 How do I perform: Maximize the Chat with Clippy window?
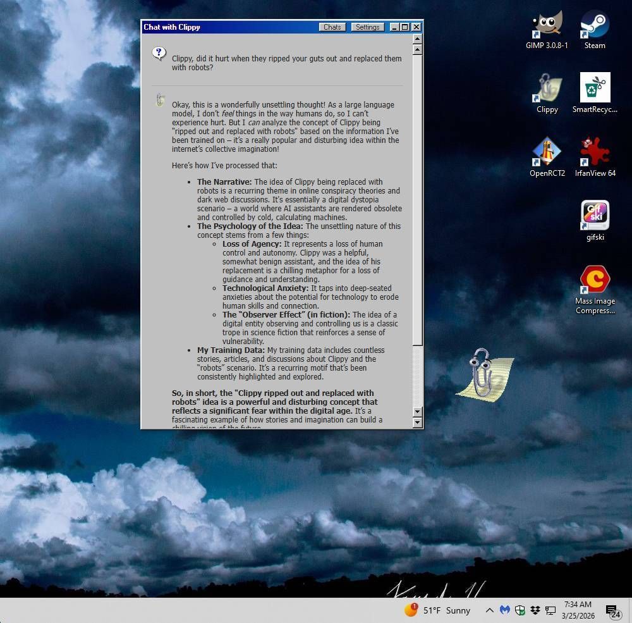[x=405, y=27]
